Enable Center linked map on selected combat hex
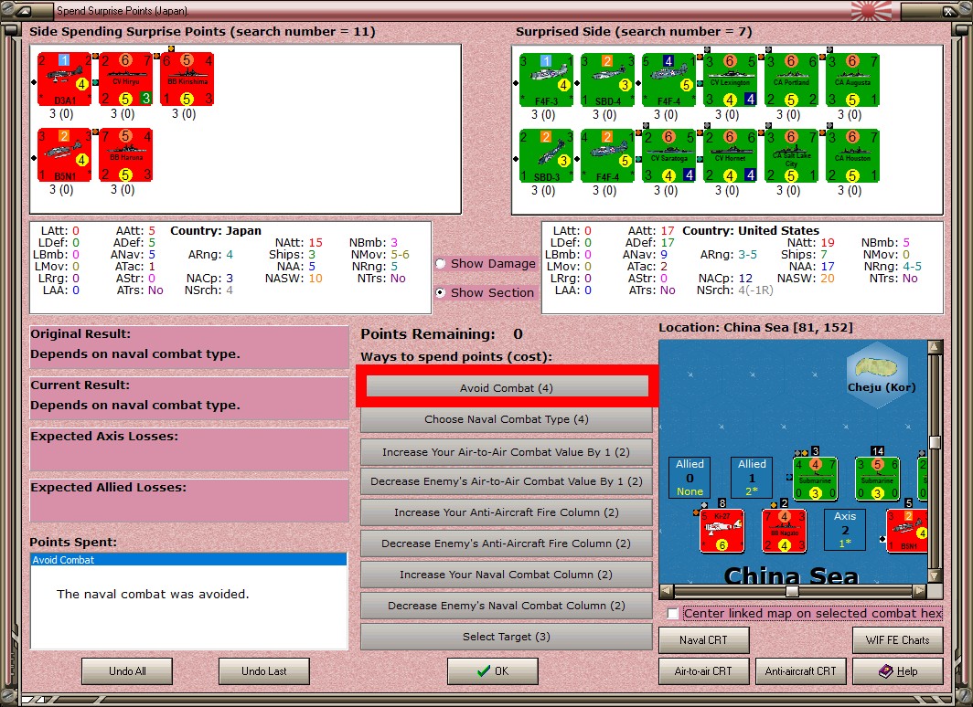Screen dimensions: 973x707 coord(673,614)
